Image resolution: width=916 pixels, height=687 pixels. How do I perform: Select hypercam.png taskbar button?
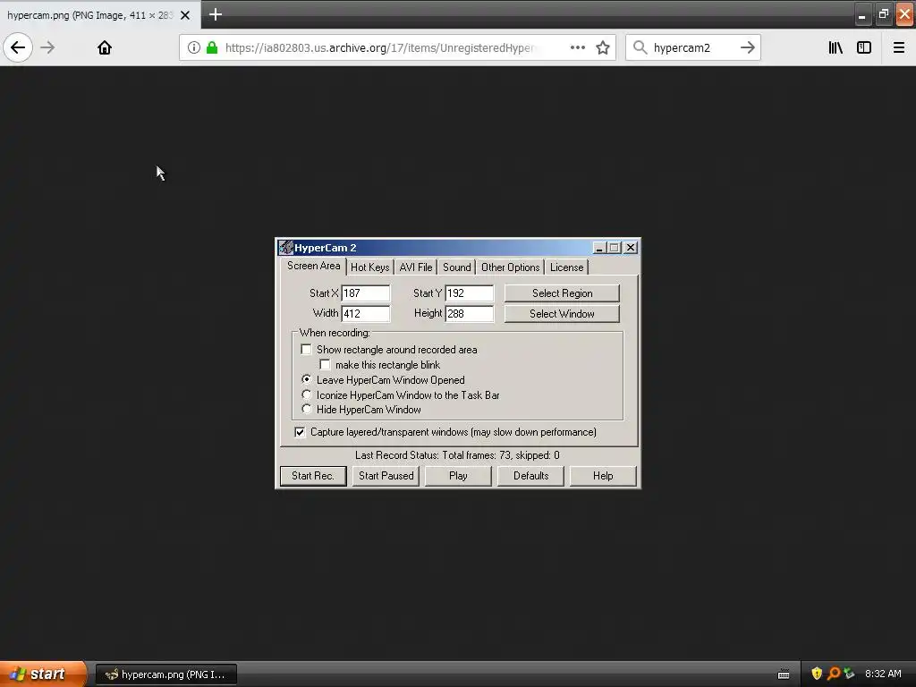coord(165,674)
